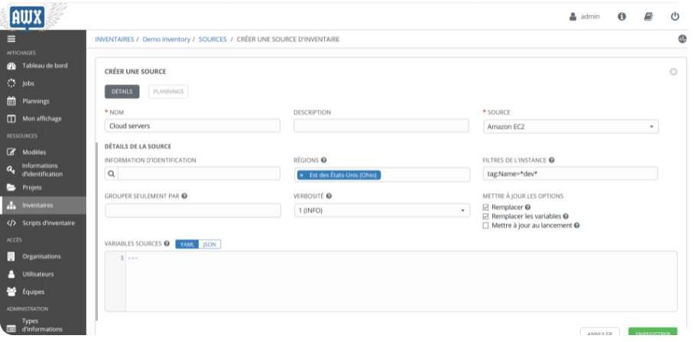Click inside the variables code editor
Viewport: 694px width, 342px height.
click(x=401, y=282)
